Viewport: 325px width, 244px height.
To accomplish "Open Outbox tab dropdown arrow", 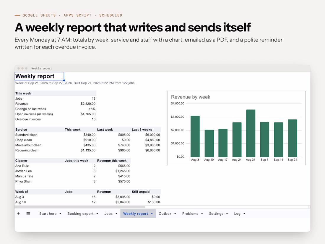I will 175,214.
